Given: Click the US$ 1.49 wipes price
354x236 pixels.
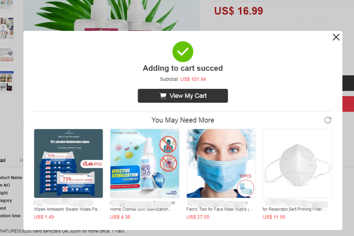Looking at the screenshot, I should tap(44, 217).
